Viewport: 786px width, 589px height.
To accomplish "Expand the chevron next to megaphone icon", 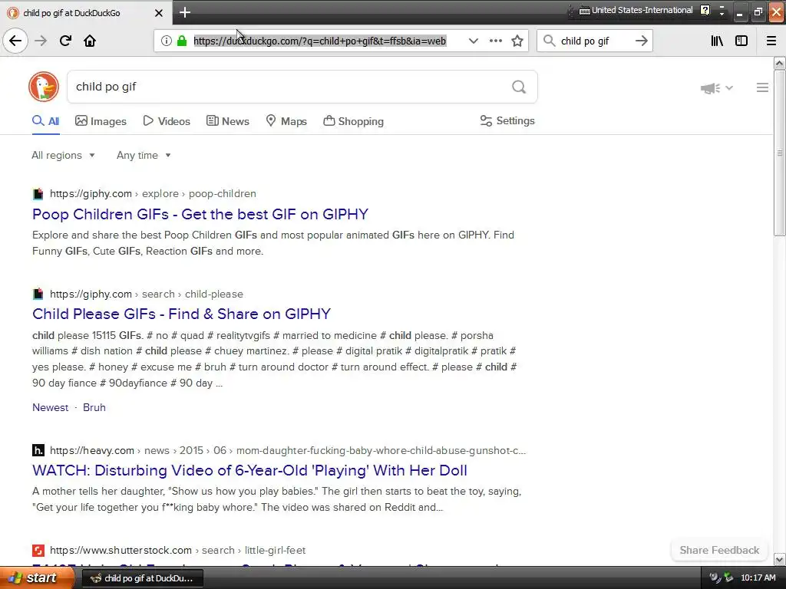I will (x=729, y=87).
